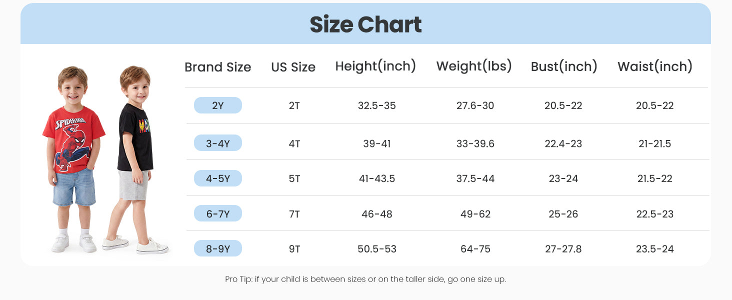Viewport: 732px width, 300px height.
Task: Select the Bust(inch) column header
Action: [564, 66]
